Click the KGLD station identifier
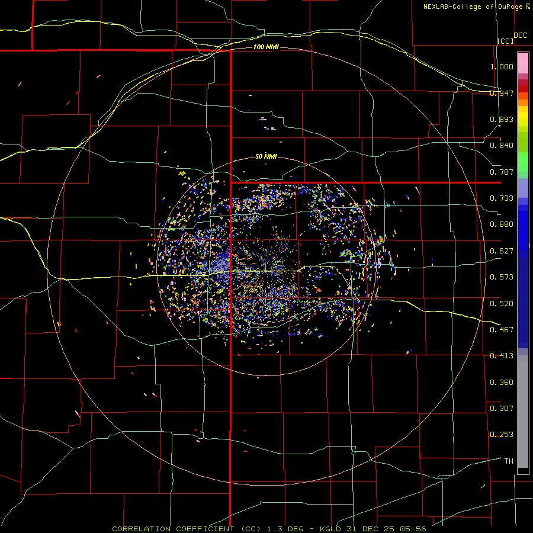 pos(332,529)
